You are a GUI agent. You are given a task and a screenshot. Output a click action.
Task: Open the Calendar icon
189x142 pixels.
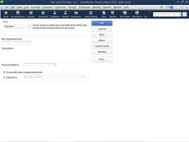tap(31, 14)
